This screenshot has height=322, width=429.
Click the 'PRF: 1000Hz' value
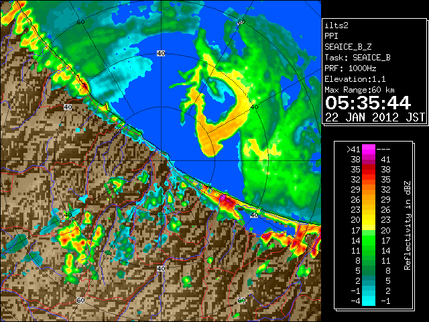[x=351, y=68]
